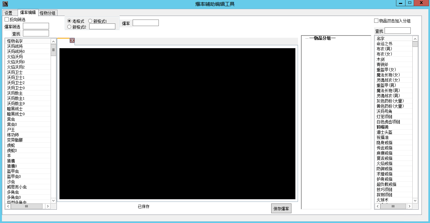Click the 保存爆率 button
Image resolution: width=430 pixels, height=223 pixels.
[x=281, y=209]
